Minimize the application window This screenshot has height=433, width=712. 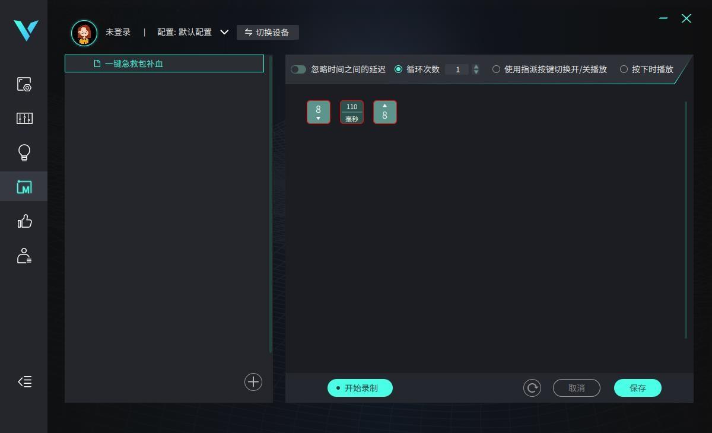tap(663, 18)
